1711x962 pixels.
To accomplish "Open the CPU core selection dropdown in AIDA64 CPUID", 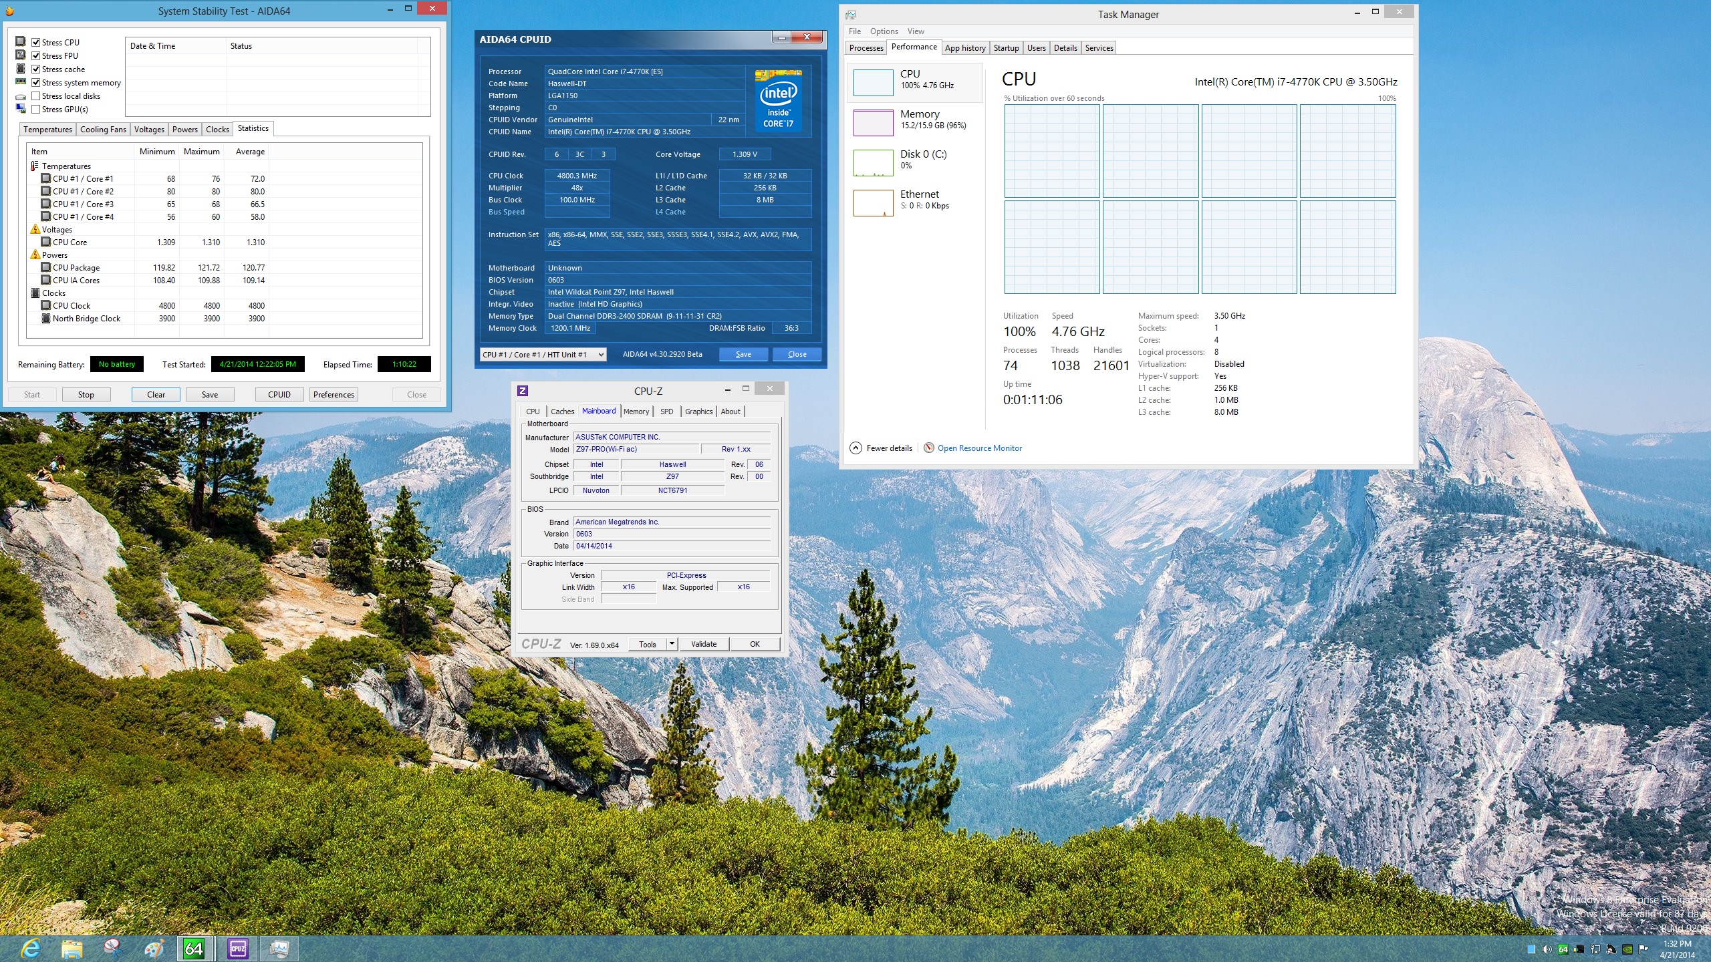I will 600,354.
